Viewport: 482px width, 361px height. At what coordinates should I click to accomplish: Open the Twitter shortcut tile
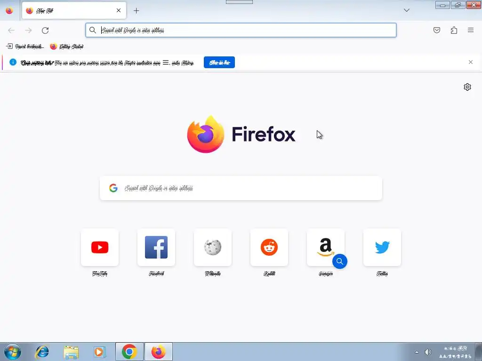(382, 247)
